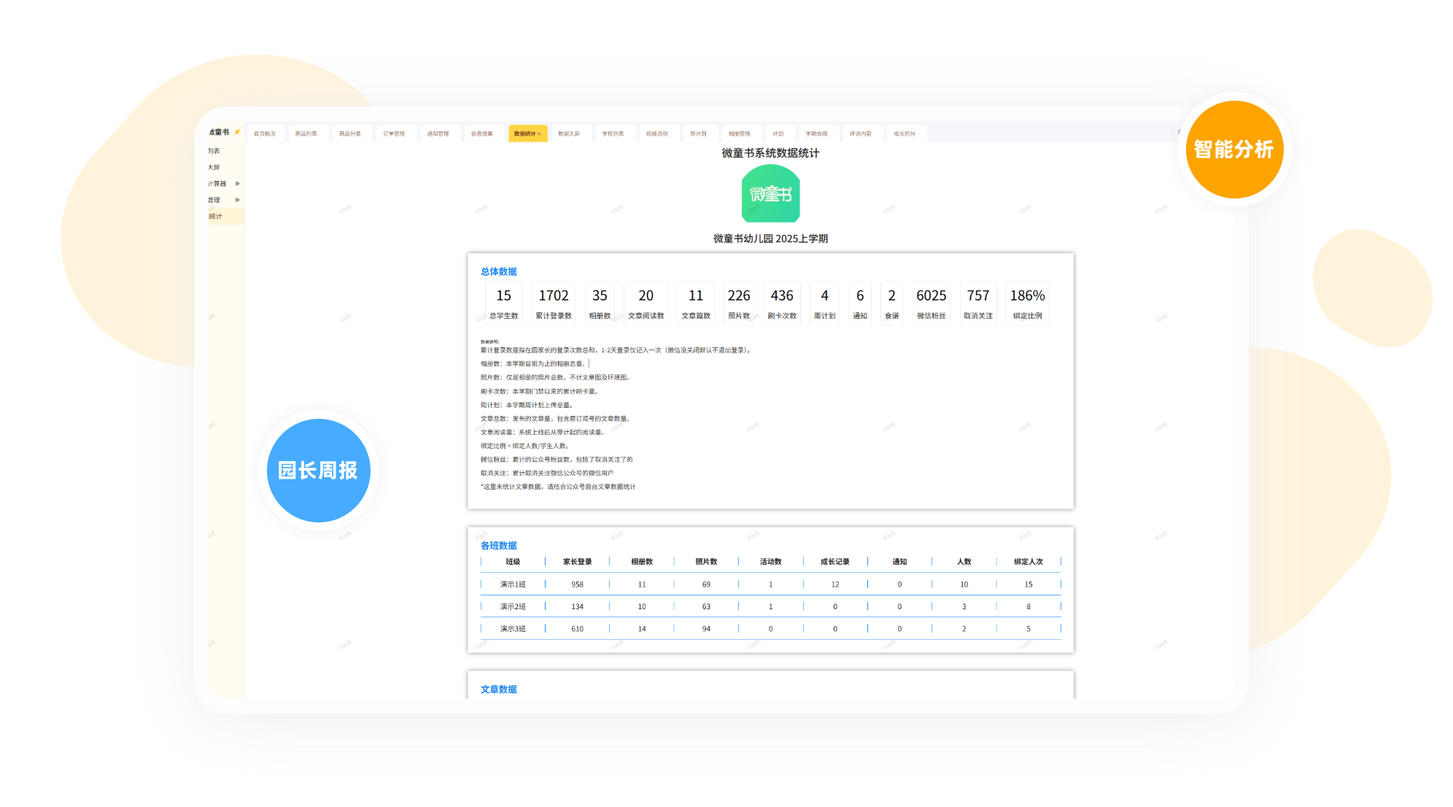Open the 订单管理 tab

pos(394,134)
